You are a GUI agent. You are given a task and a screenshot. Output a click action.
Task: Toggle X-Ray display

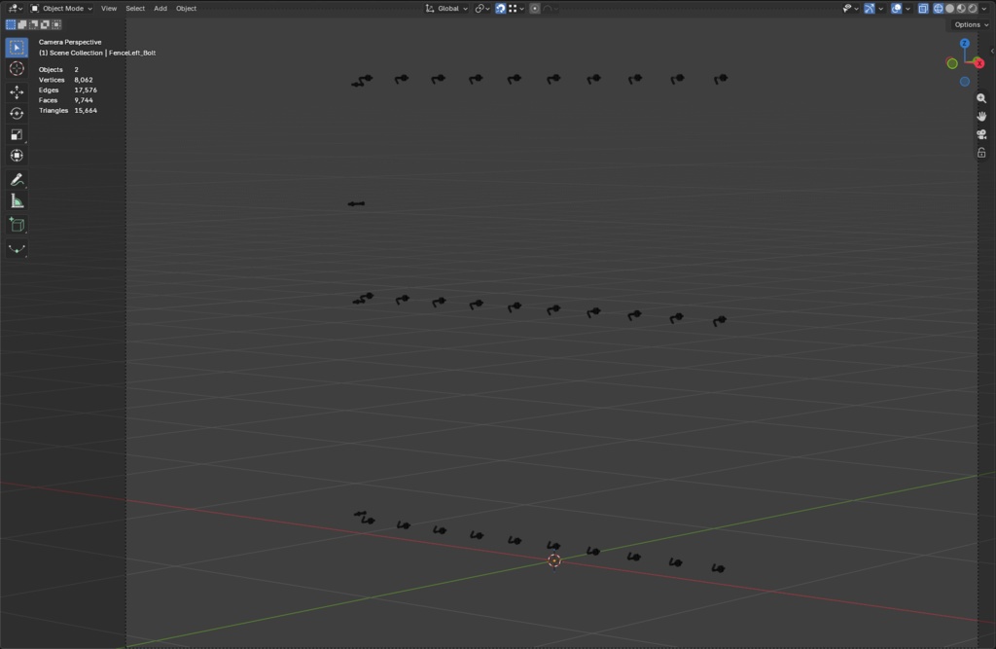pyautogui.click(x=923, y=8)
